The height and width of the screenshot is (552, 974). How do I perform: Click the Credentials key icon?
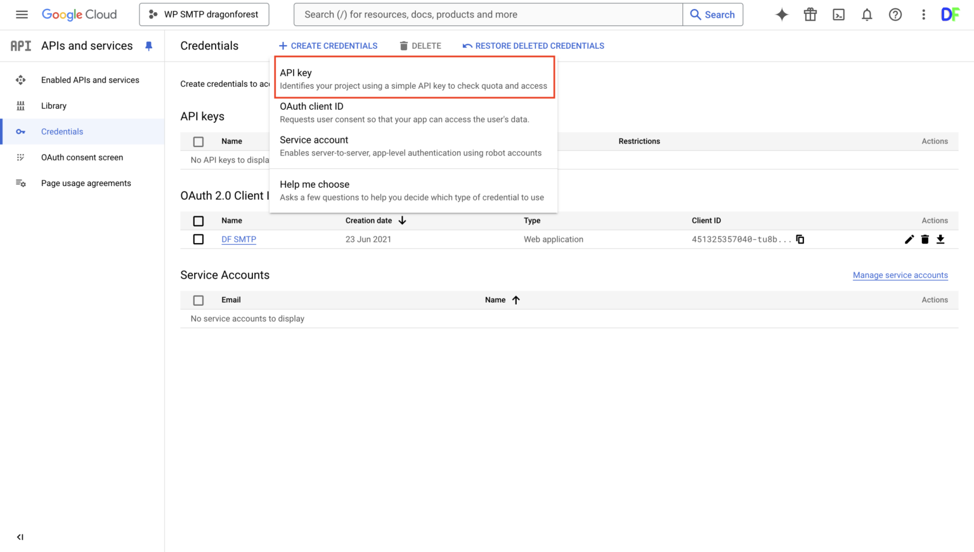[x=21, y=131]
